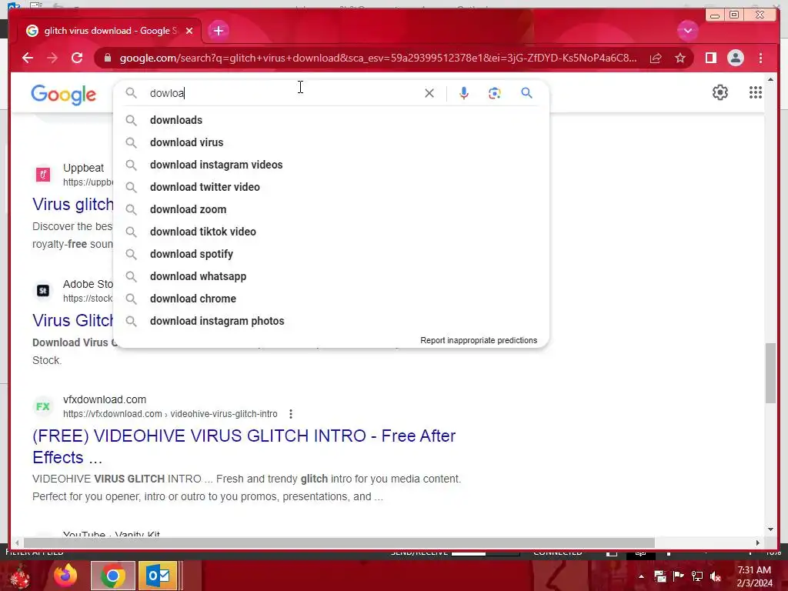The width and height of the screenshot is (788, 591).
Task: Open a new tab with plus button
Action: tap(218, 31)
